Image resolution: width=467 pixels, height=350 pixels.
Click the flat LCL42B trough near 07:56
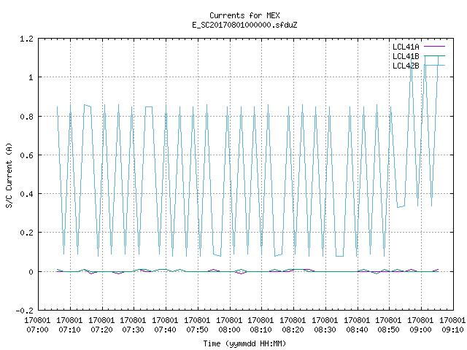point(217,255)
